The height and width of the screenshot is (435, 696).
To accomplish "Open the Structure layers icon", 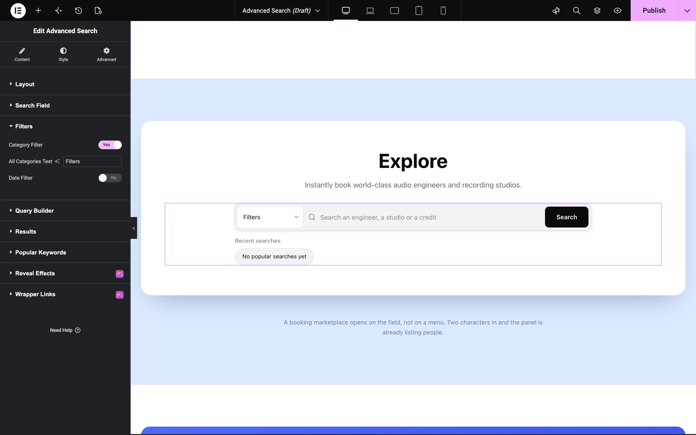I will tap(597, 10).
